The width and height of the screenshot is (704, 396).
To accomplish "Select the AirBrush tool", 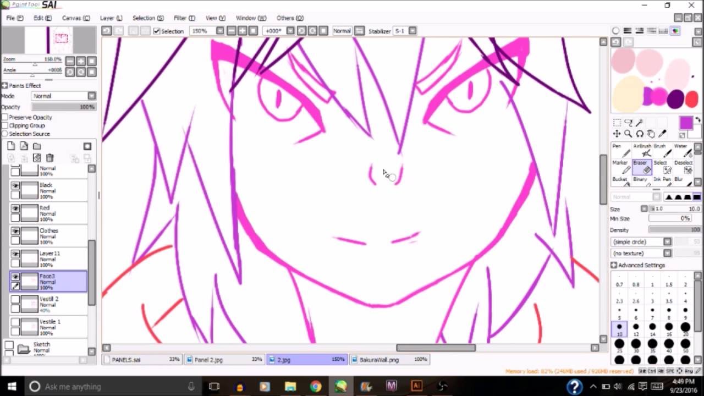I will click(x=641, y=150).
